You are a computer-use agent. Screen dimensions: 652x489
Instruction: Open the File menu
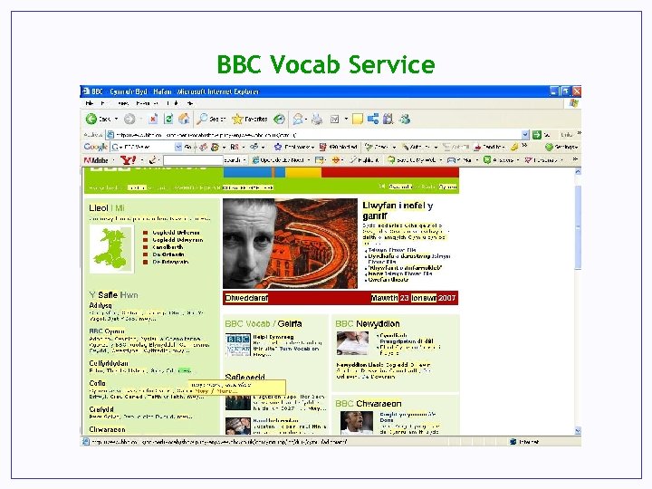(90, 103)
